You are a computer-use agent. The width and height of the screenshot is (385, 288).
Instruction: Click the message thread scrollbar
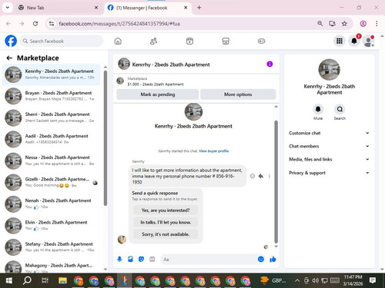pyautogui.click(x=276, y=182)
